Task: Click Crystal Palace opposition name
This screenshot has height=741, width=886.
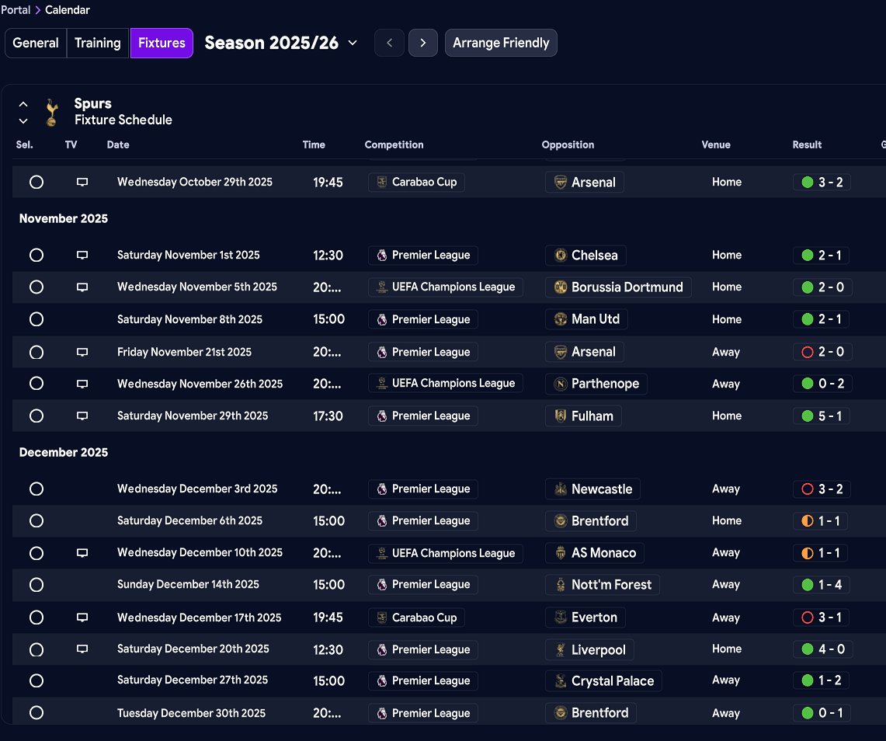Action: (613, 681)
